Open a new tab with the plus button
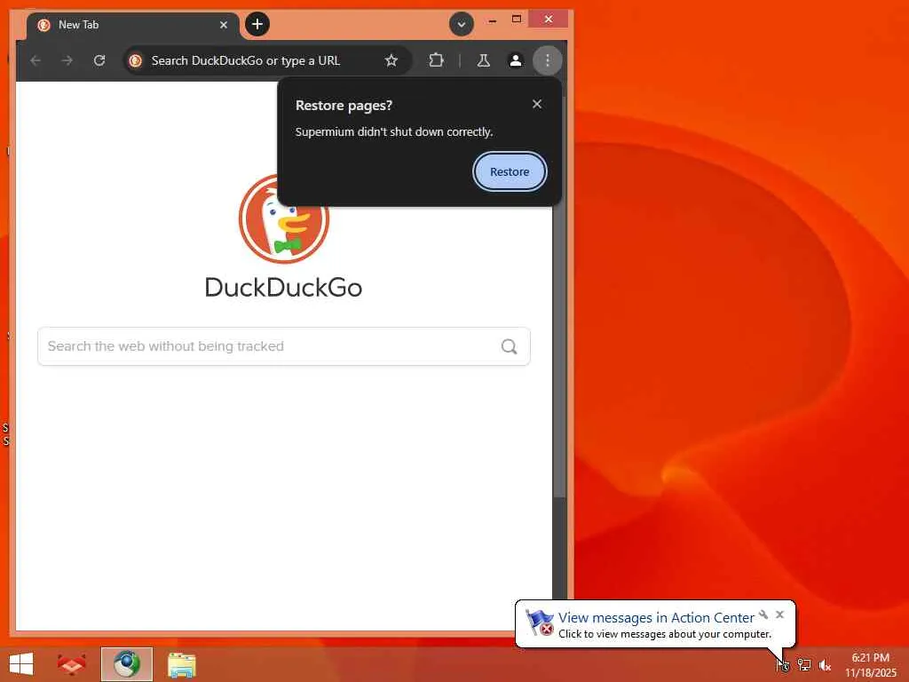909x682 pixels. [257, 24]
